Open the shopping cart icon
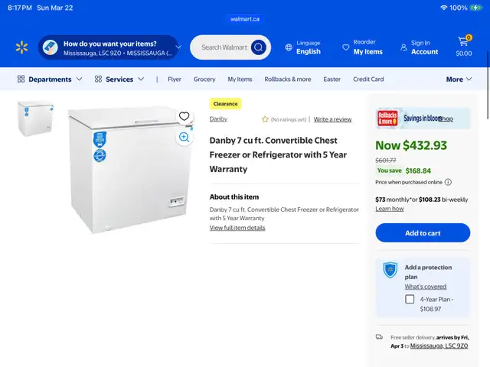The image size is (490, 367). coord(464,41)
